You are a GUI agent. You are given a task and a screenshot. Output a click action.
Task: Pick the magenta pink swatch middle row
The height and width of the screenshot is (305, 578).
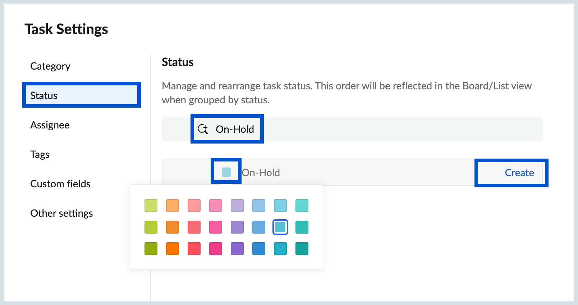(x=216, y=227)
